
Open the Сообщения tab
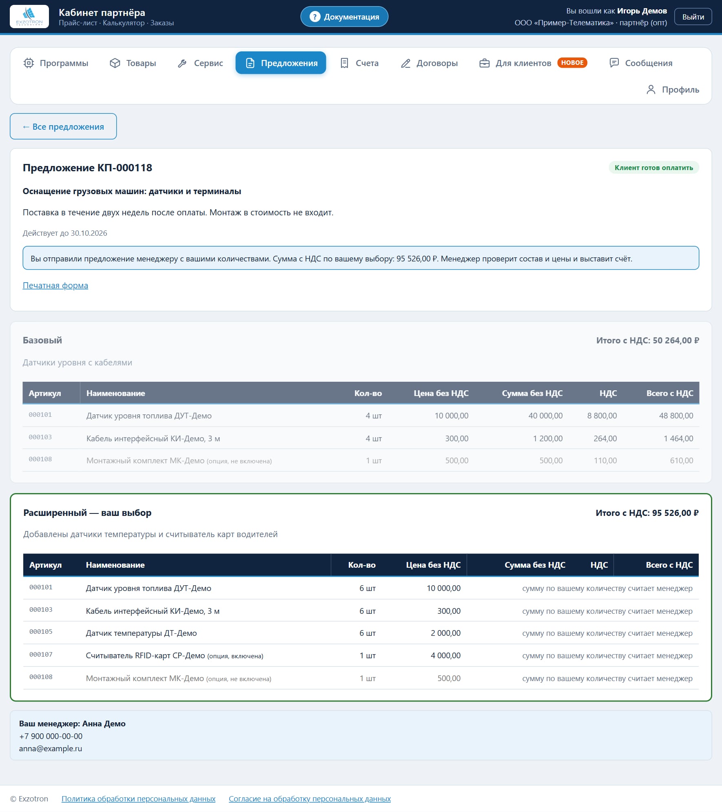point(641,63)
